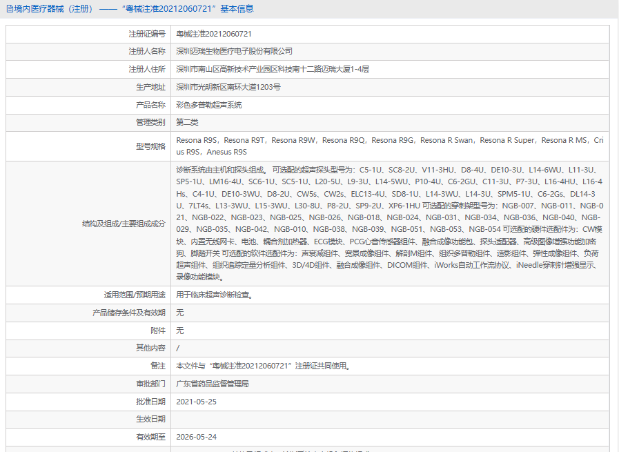Click the label "注册证编号"
This screenshot has width=619, height=452.
147,34
